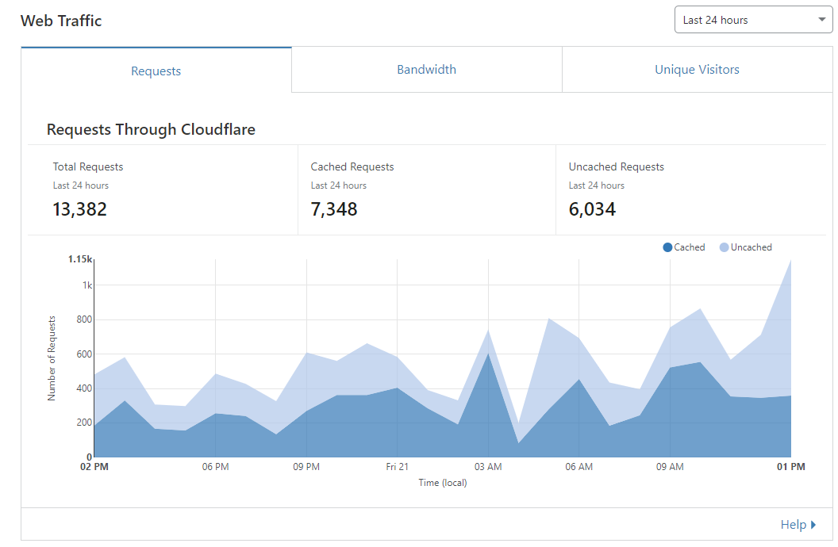Click the 09 AM x-axis label
The height and width of the screenshot is (547, 838).
click(670, 467)
